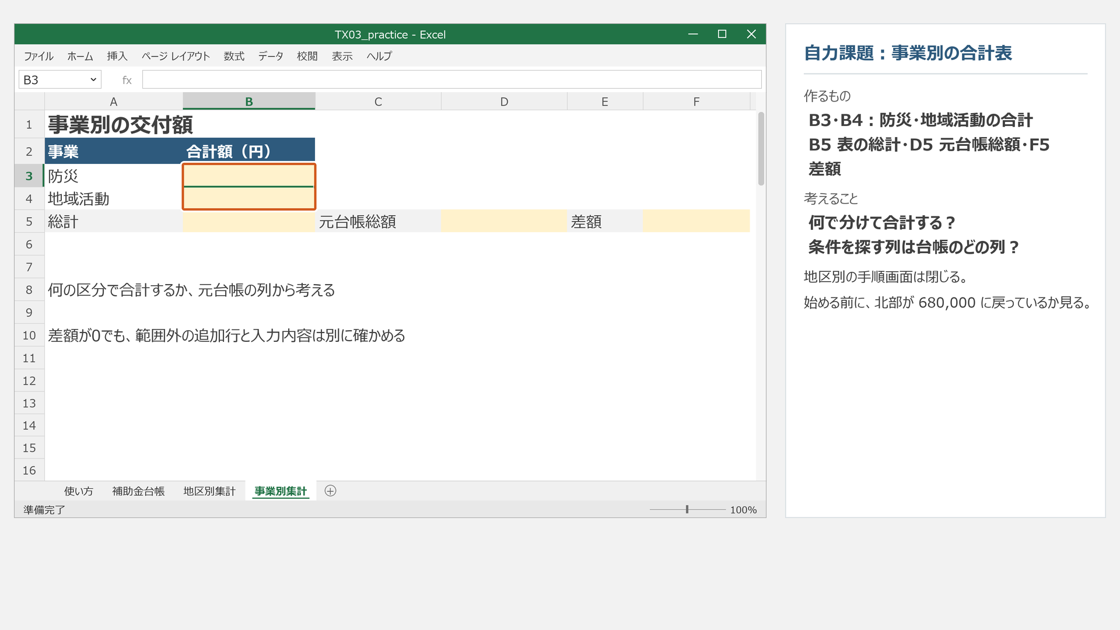1120x630 pixels.
Task: Select column D header
Action: pyautogui.click(x=504, y=101)
